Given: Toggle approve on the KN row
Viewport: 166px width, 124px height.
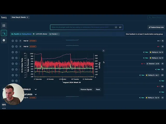Looking at the screenshot, I should [16, 69].
